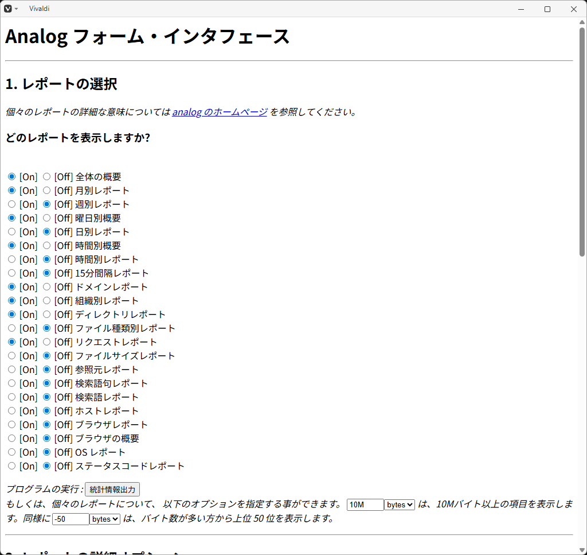
Task: Select Off for 時間別概要
Action: click(46, 246)
